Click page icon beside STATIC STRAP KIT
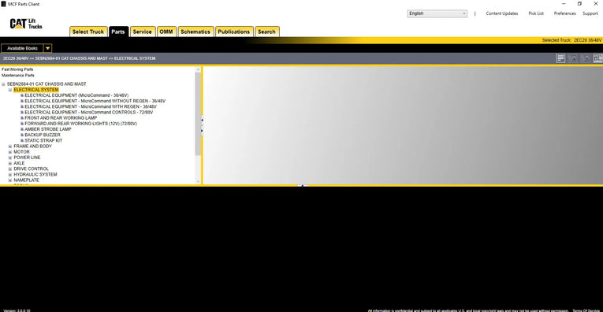 pos(22,140)
